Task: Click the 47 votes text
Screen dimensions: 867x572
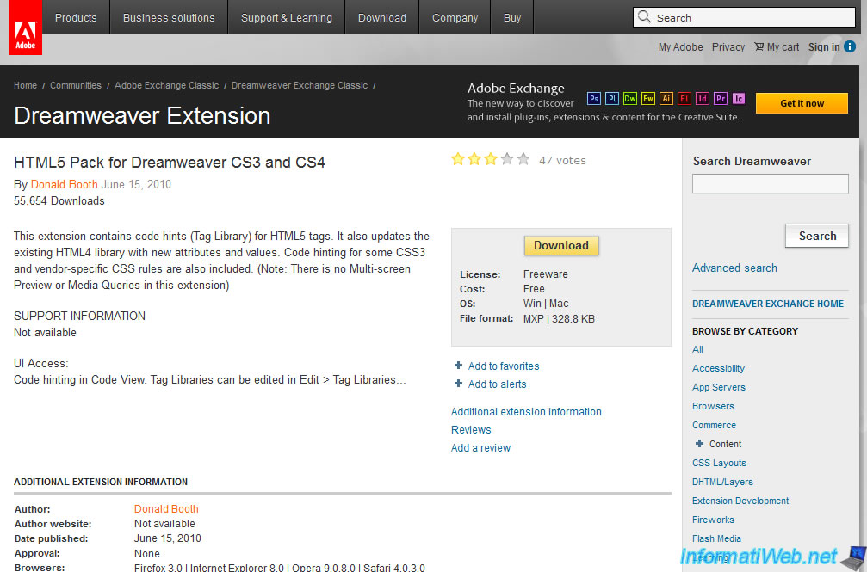Action: 562,161
